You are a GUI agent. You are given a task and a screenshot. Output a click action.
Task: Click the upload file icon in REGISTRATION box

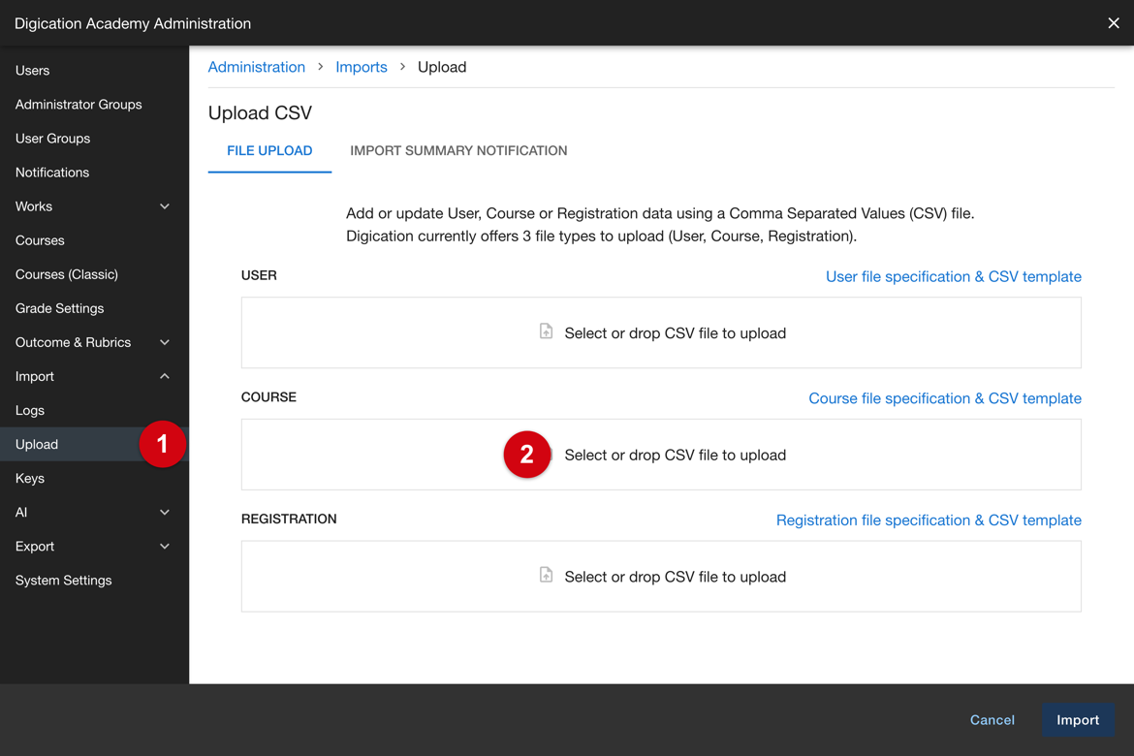[546, 575]
